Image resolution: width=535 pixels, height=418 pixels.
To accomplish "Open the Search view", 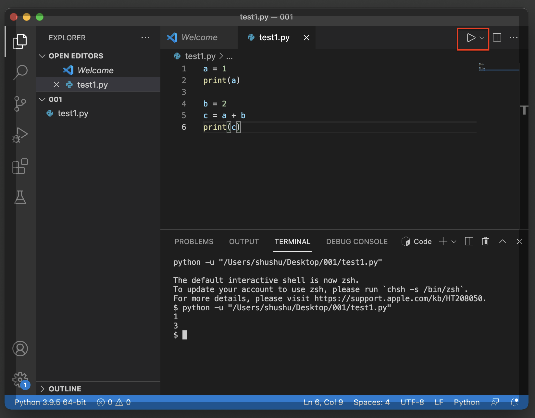I will (x=20, y=72).
